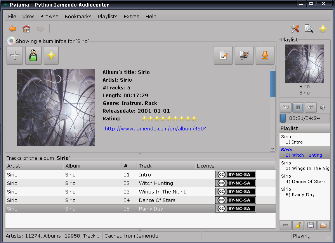
Task: Click the greyed forward arrow
Action: point(40,29)
